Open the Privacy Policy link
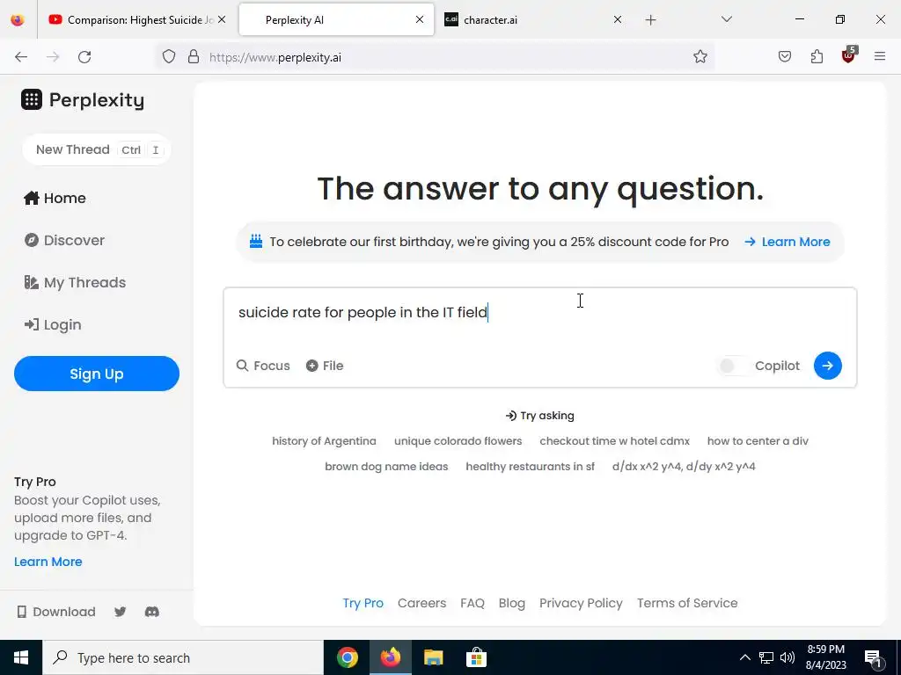Image resolution: width=901 pixels, height=675 pixels. 581,603
